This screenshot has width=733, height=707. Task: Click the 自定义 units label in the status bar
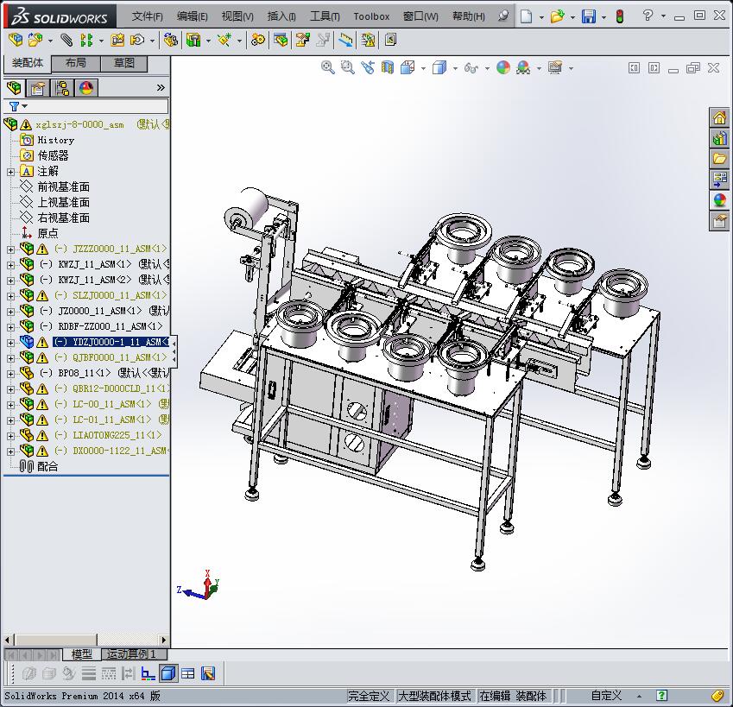tap(606, 696)
